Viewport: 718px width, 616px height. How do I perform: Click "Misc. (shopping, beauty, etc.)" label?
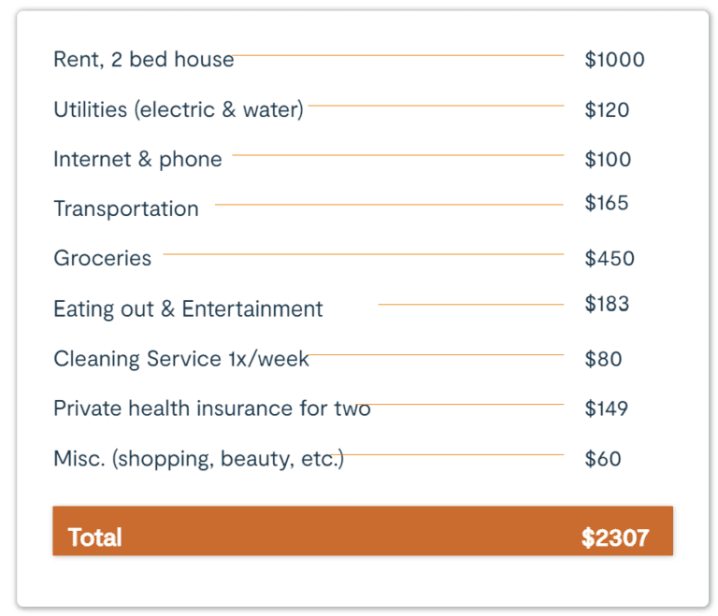point(199,459)
